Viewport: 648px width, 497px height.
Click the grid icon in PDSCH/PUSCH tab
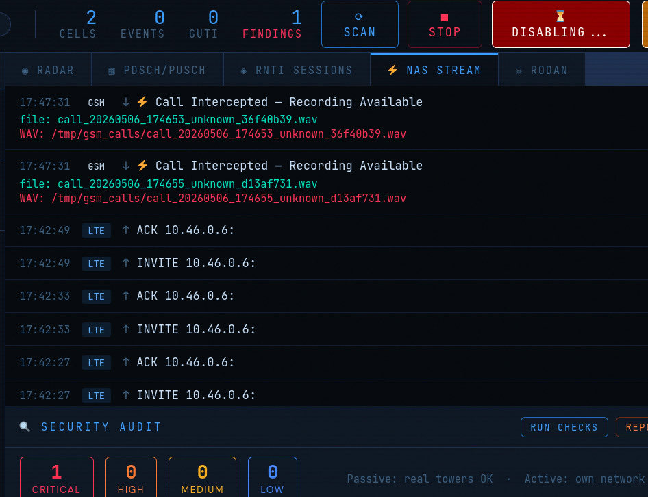(x=112, y=71)
